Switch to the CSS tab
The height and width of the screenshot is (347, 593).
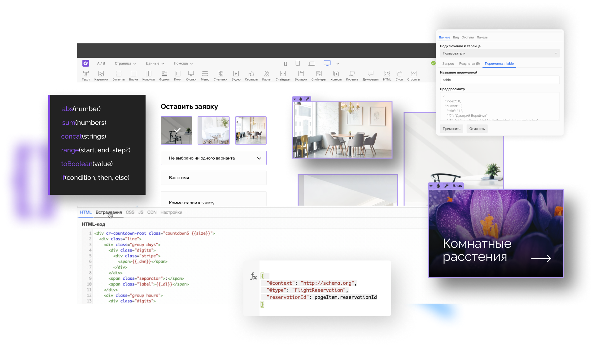(130, 212)
